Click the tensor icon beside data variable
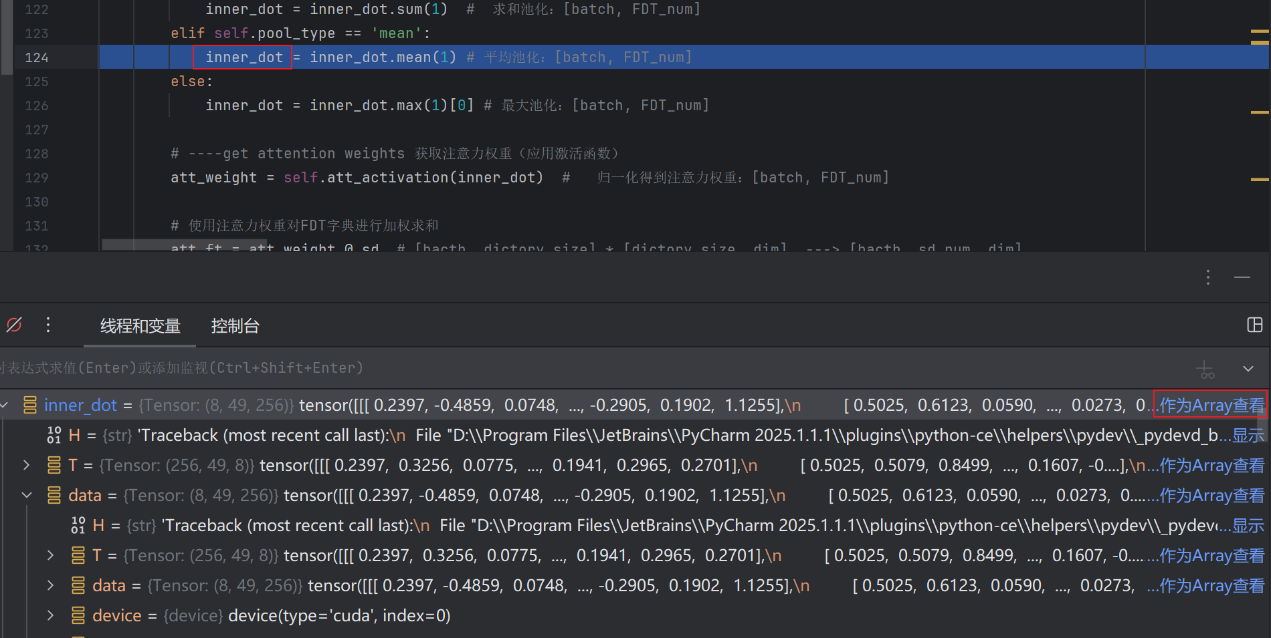Viewport: 1271px width, 638px height. (x=54, y=495)
